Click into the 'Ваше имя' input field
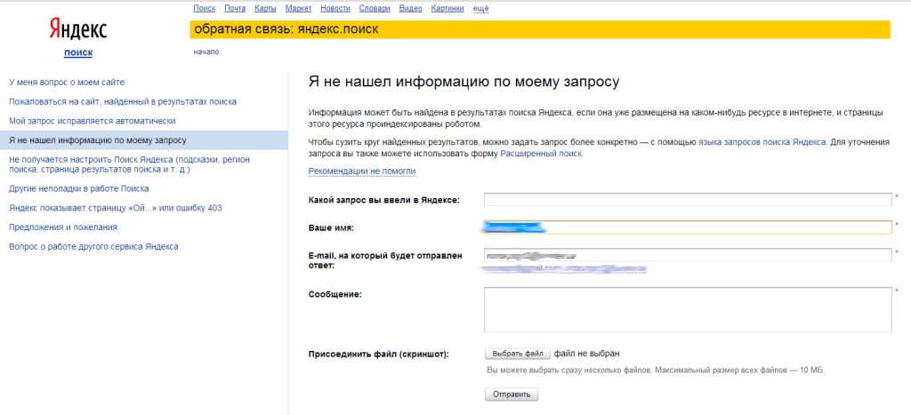The image size is (911, 415). pyautogui.click(x=688, y=227)
